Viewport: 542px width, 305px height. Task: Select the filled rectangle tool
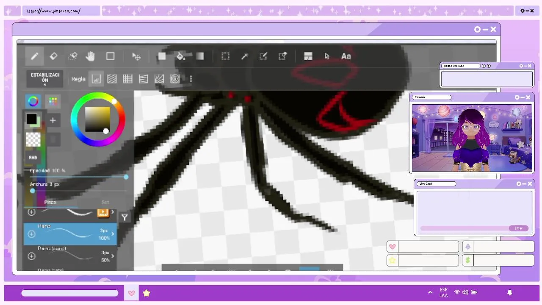(162, 56)
